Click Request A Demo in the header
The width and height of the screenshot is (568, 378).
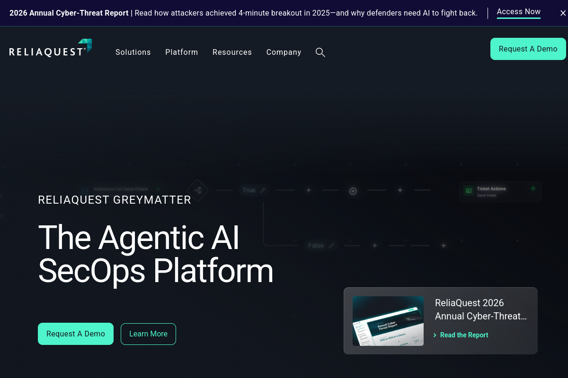(528, 49)
